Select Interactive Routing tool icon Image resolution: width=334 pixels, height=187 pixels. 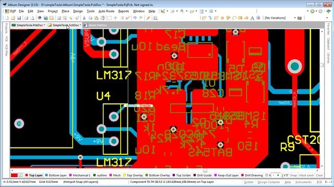[x=204, y=18]
